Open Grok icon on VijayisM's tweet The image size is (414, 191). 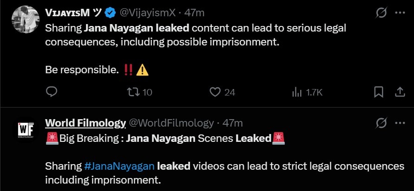click(x=381, y=13)
